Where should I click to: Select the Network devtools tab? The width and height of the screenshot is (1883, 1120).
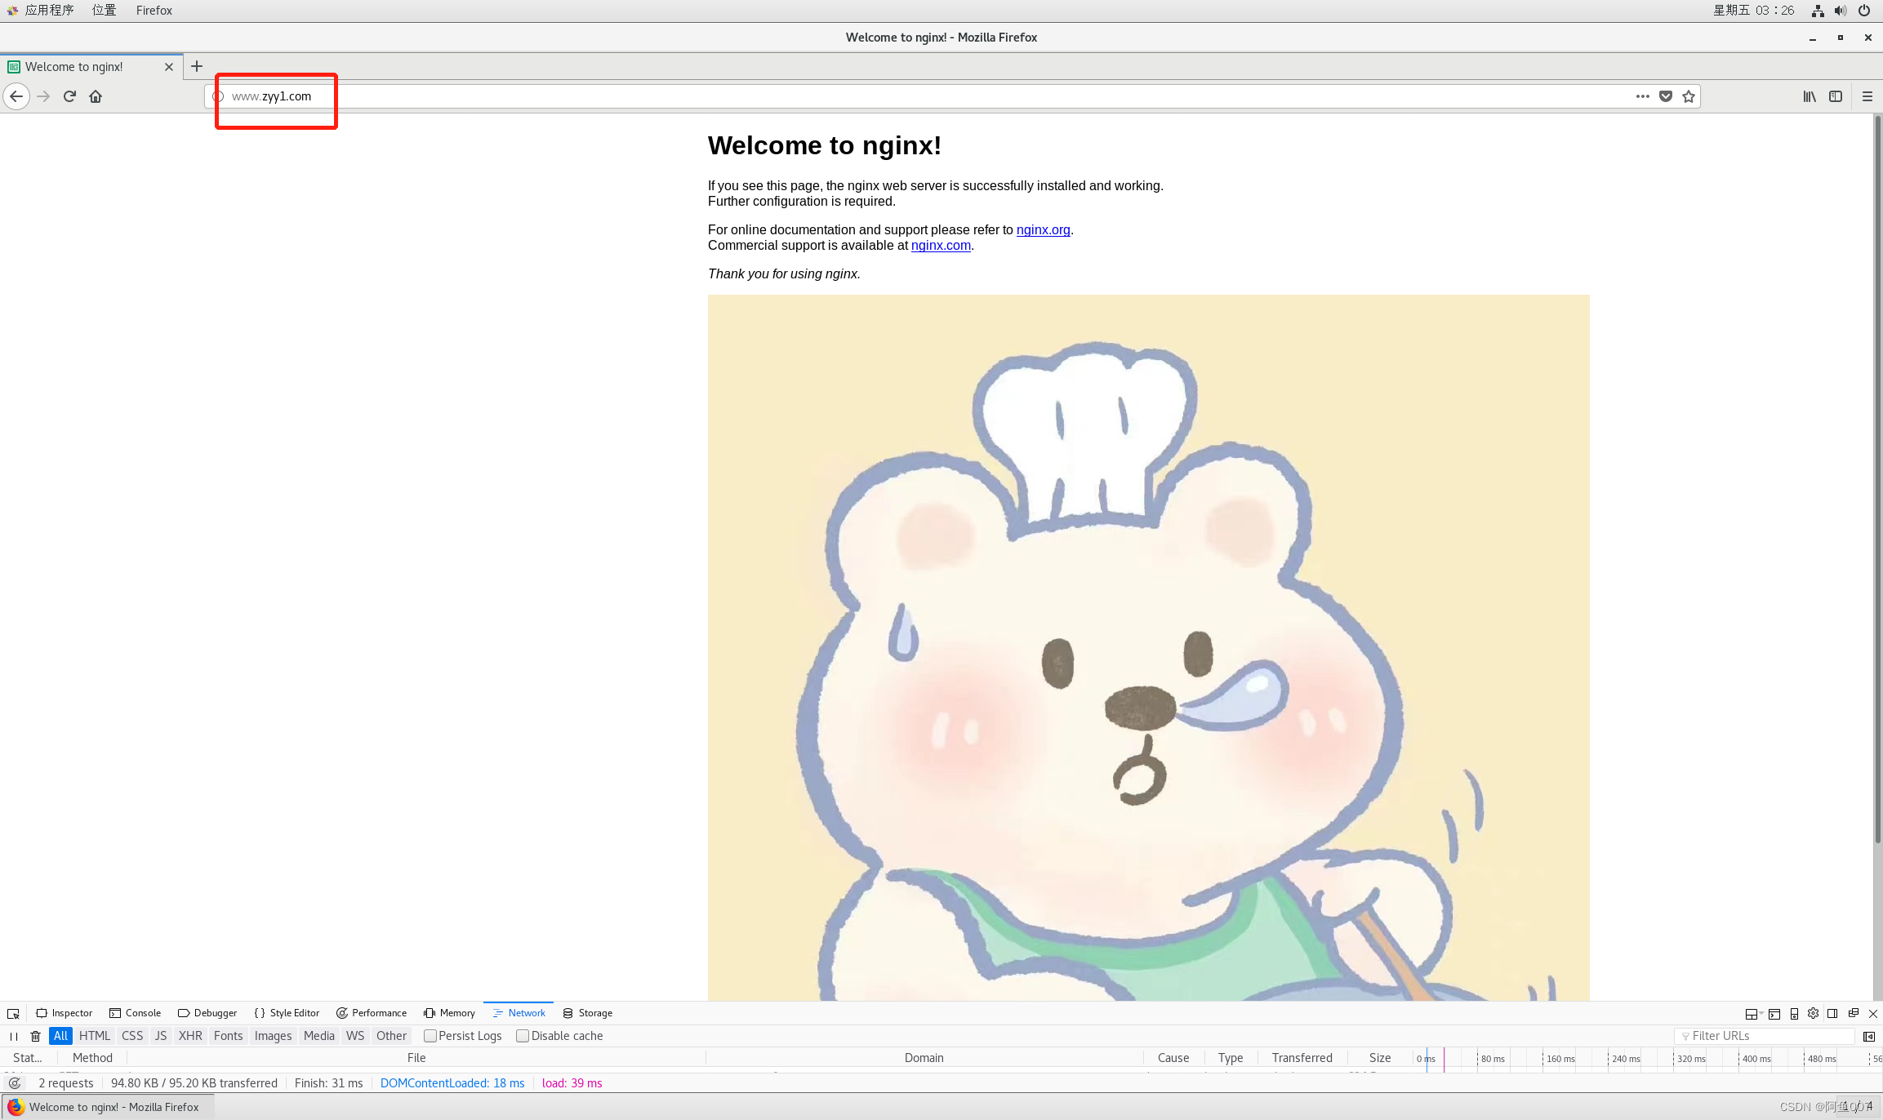tap(519, 1013)
